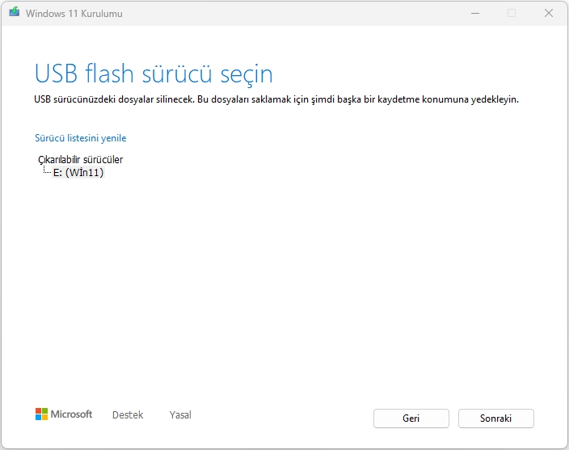This screenshot has height=450, width=569.
Task: Click the Windows 11 Kurulumu title text
Action: point(74,14)
